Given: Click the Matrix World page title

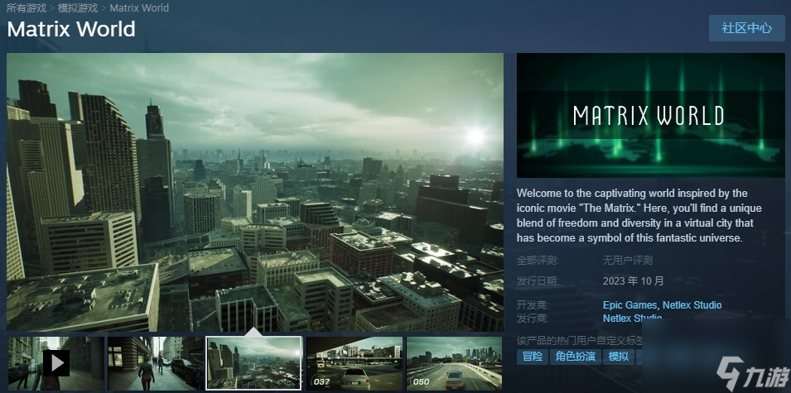Looking at the screenshot, I should [71, 29].
